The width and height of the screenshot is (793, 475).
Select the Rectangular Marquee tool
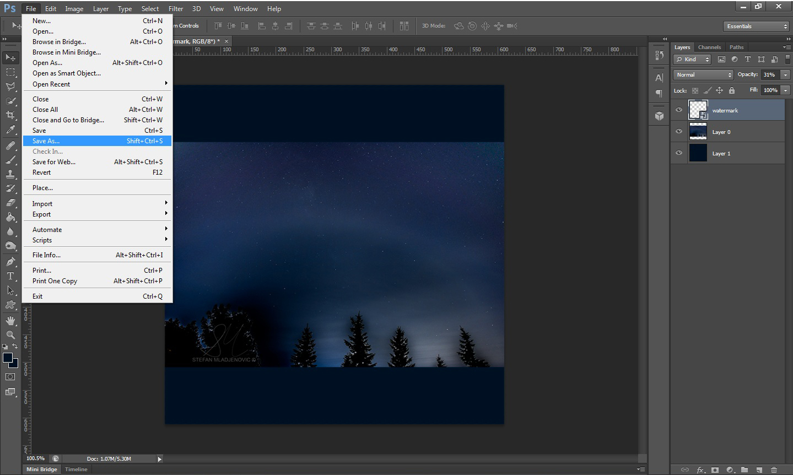click(x=10, y=72)
